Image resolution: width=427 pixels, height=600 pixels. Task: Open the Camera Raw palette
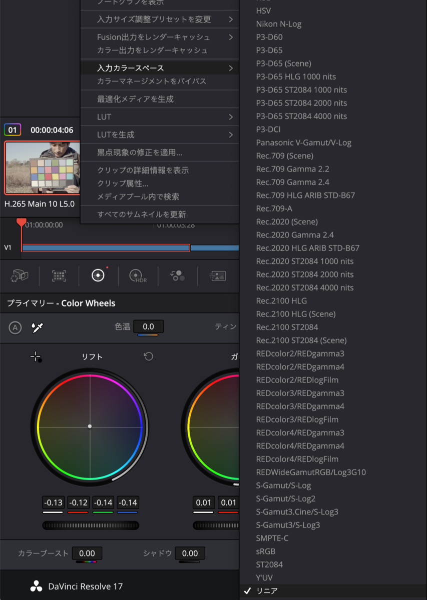(20, 275)
